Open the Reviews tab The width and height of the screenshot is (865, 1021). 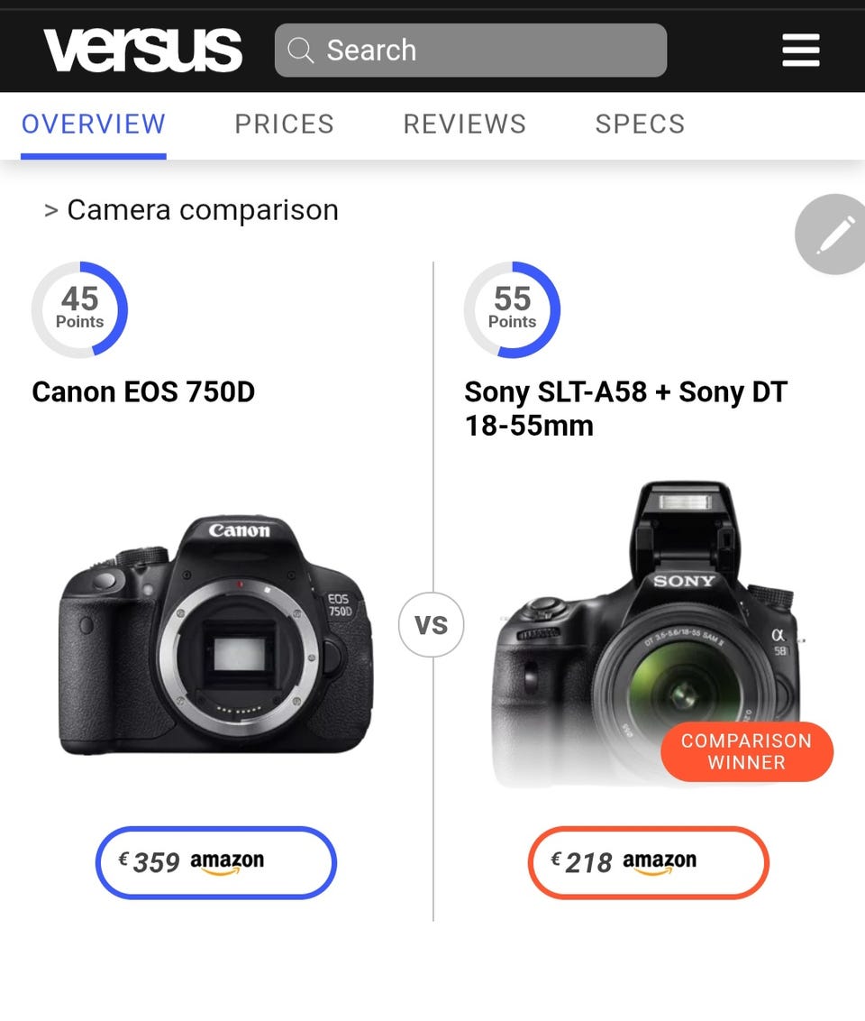464,124
